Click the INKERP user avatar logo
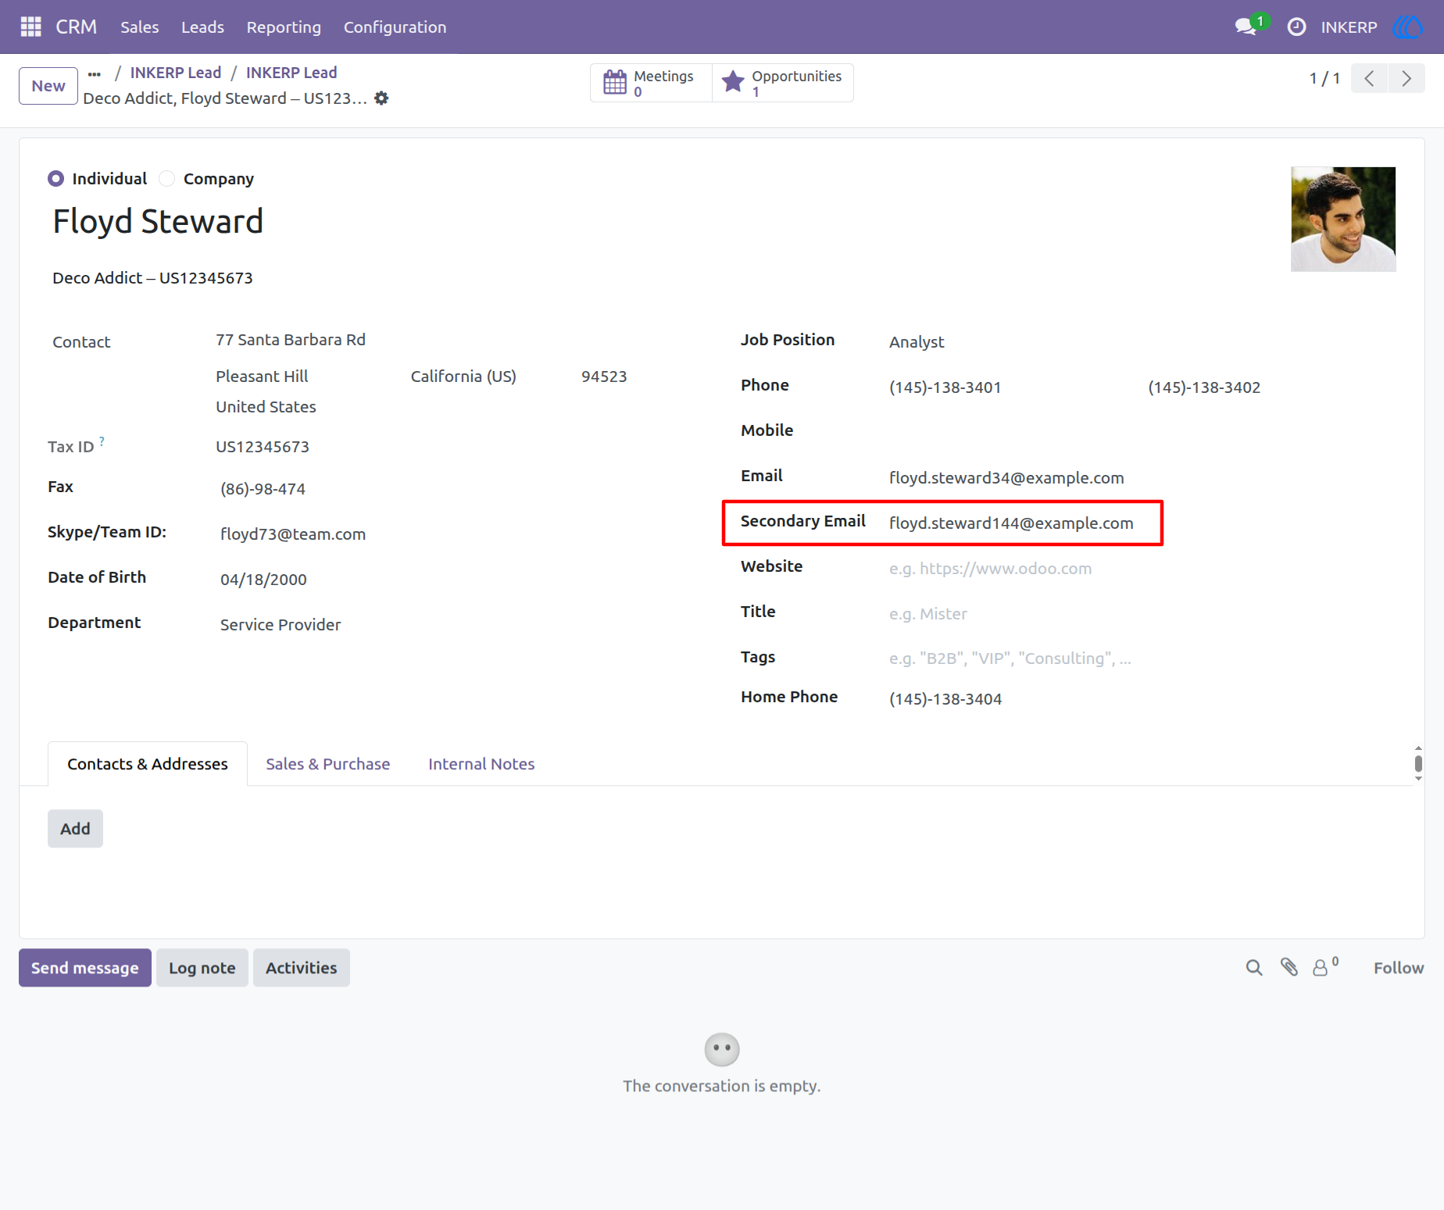1444x1210 pixels. [x=1407, y=27]
